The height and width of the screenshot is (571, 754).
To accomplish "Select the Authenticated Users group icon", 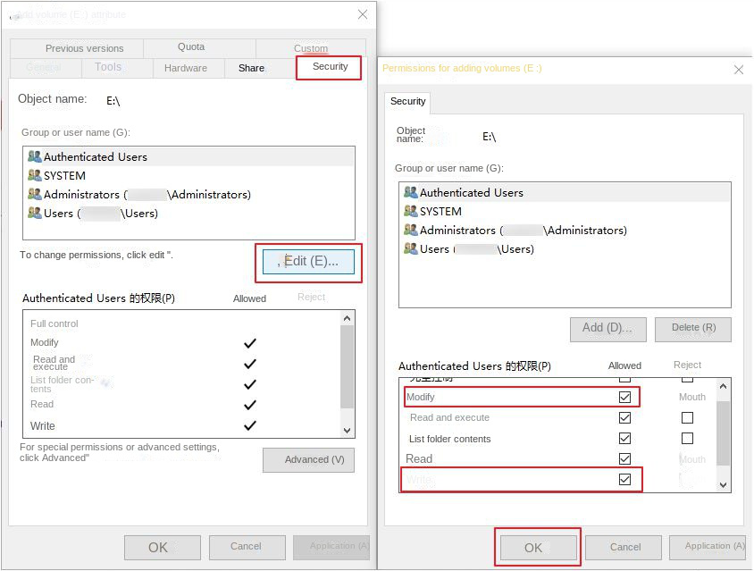I will [34, 155].
